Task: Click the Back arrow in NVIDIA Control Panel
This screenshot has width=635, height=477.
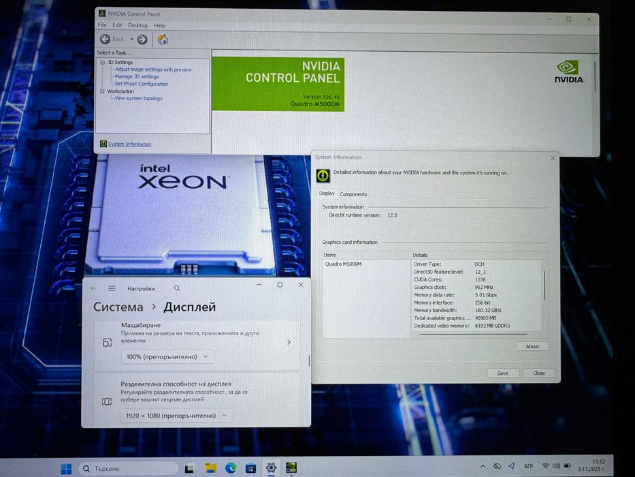Action: (x=105, y=39)
